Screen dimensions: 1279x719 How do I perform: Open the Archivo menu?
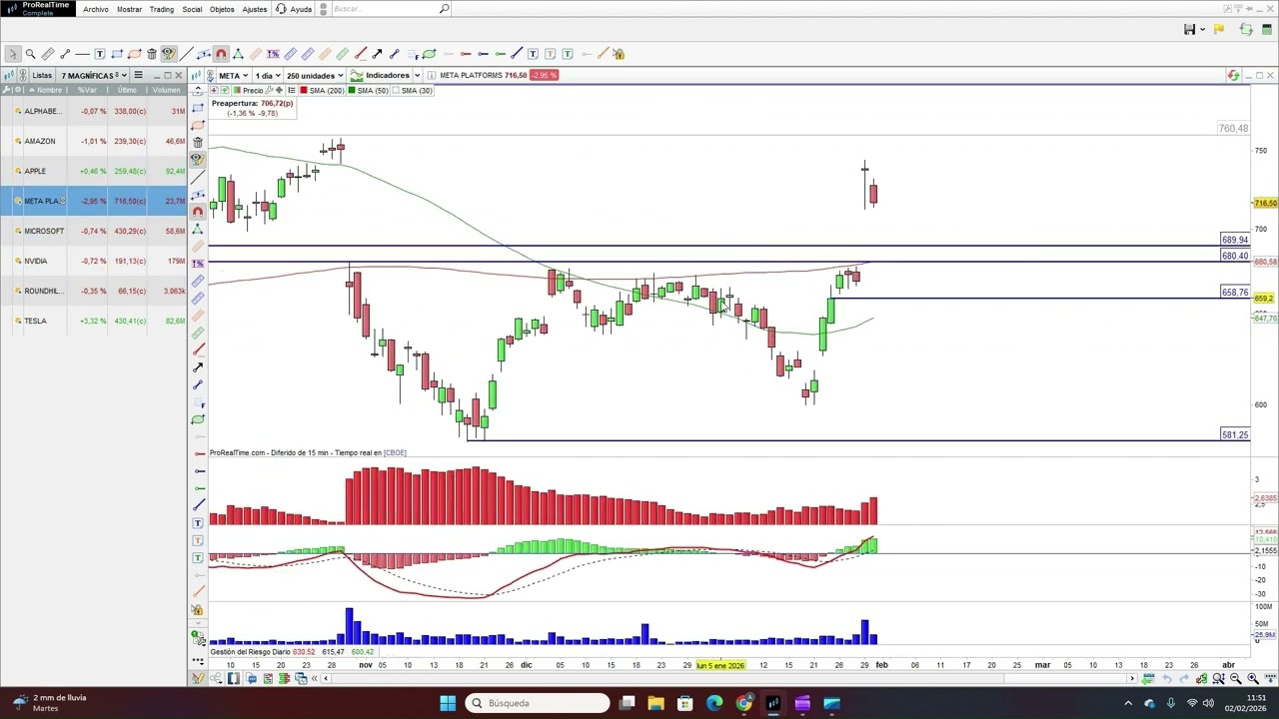tap(96, 9)
